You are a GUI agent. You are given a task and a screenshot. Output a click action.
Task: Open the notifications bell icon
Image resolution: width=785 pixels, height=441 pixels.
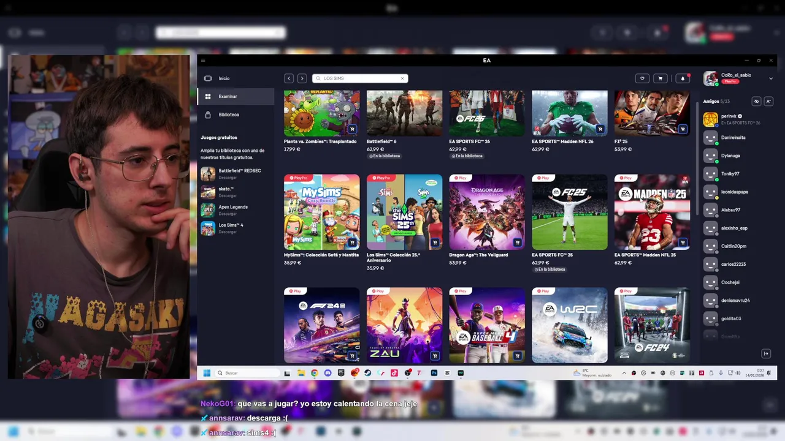click(683, 78)
